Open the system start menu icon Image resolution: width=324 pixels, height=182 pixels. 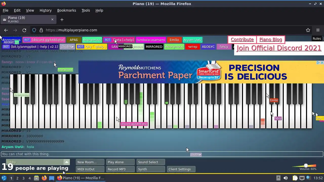tap(4, 178)
